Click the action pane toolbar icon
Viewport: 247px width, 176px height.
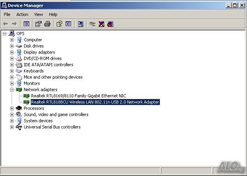(68, 24)
